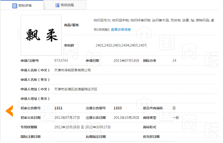
Task: Click the 申请日期 label
Action: coord(92,61)
